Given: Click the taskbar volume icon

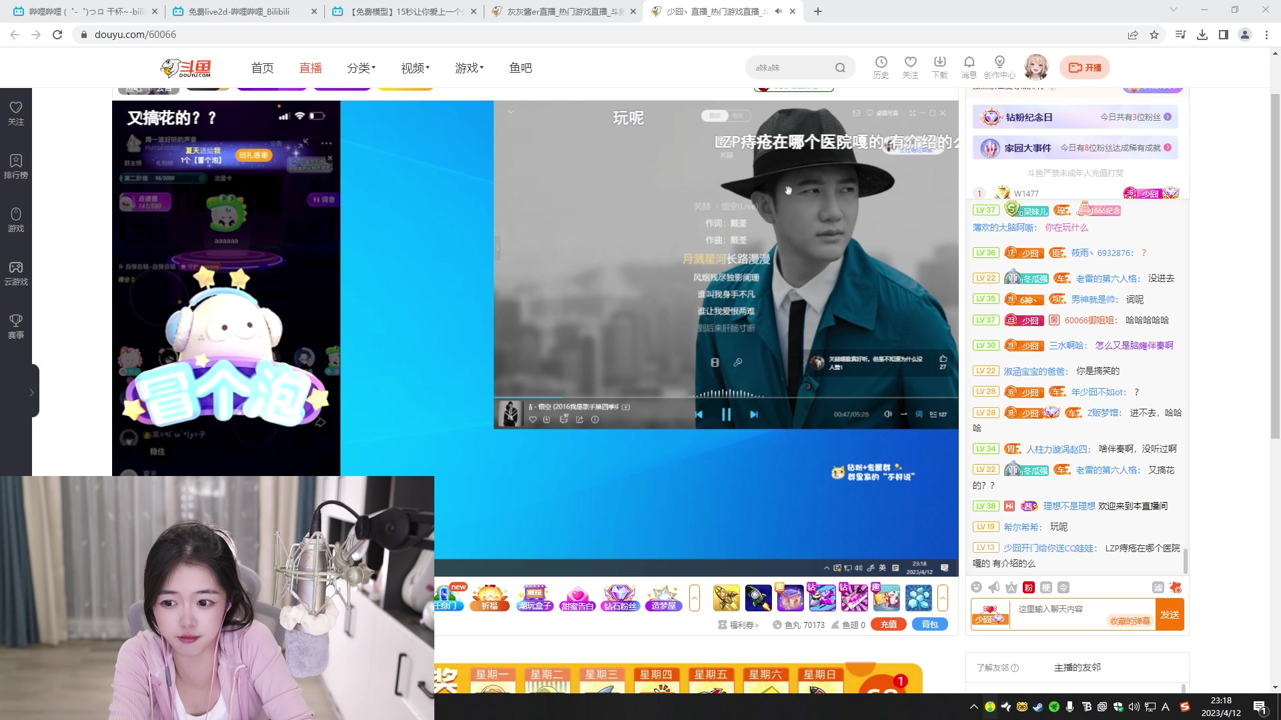Looking at the screenshot, I should click(x=1134, y=707).
